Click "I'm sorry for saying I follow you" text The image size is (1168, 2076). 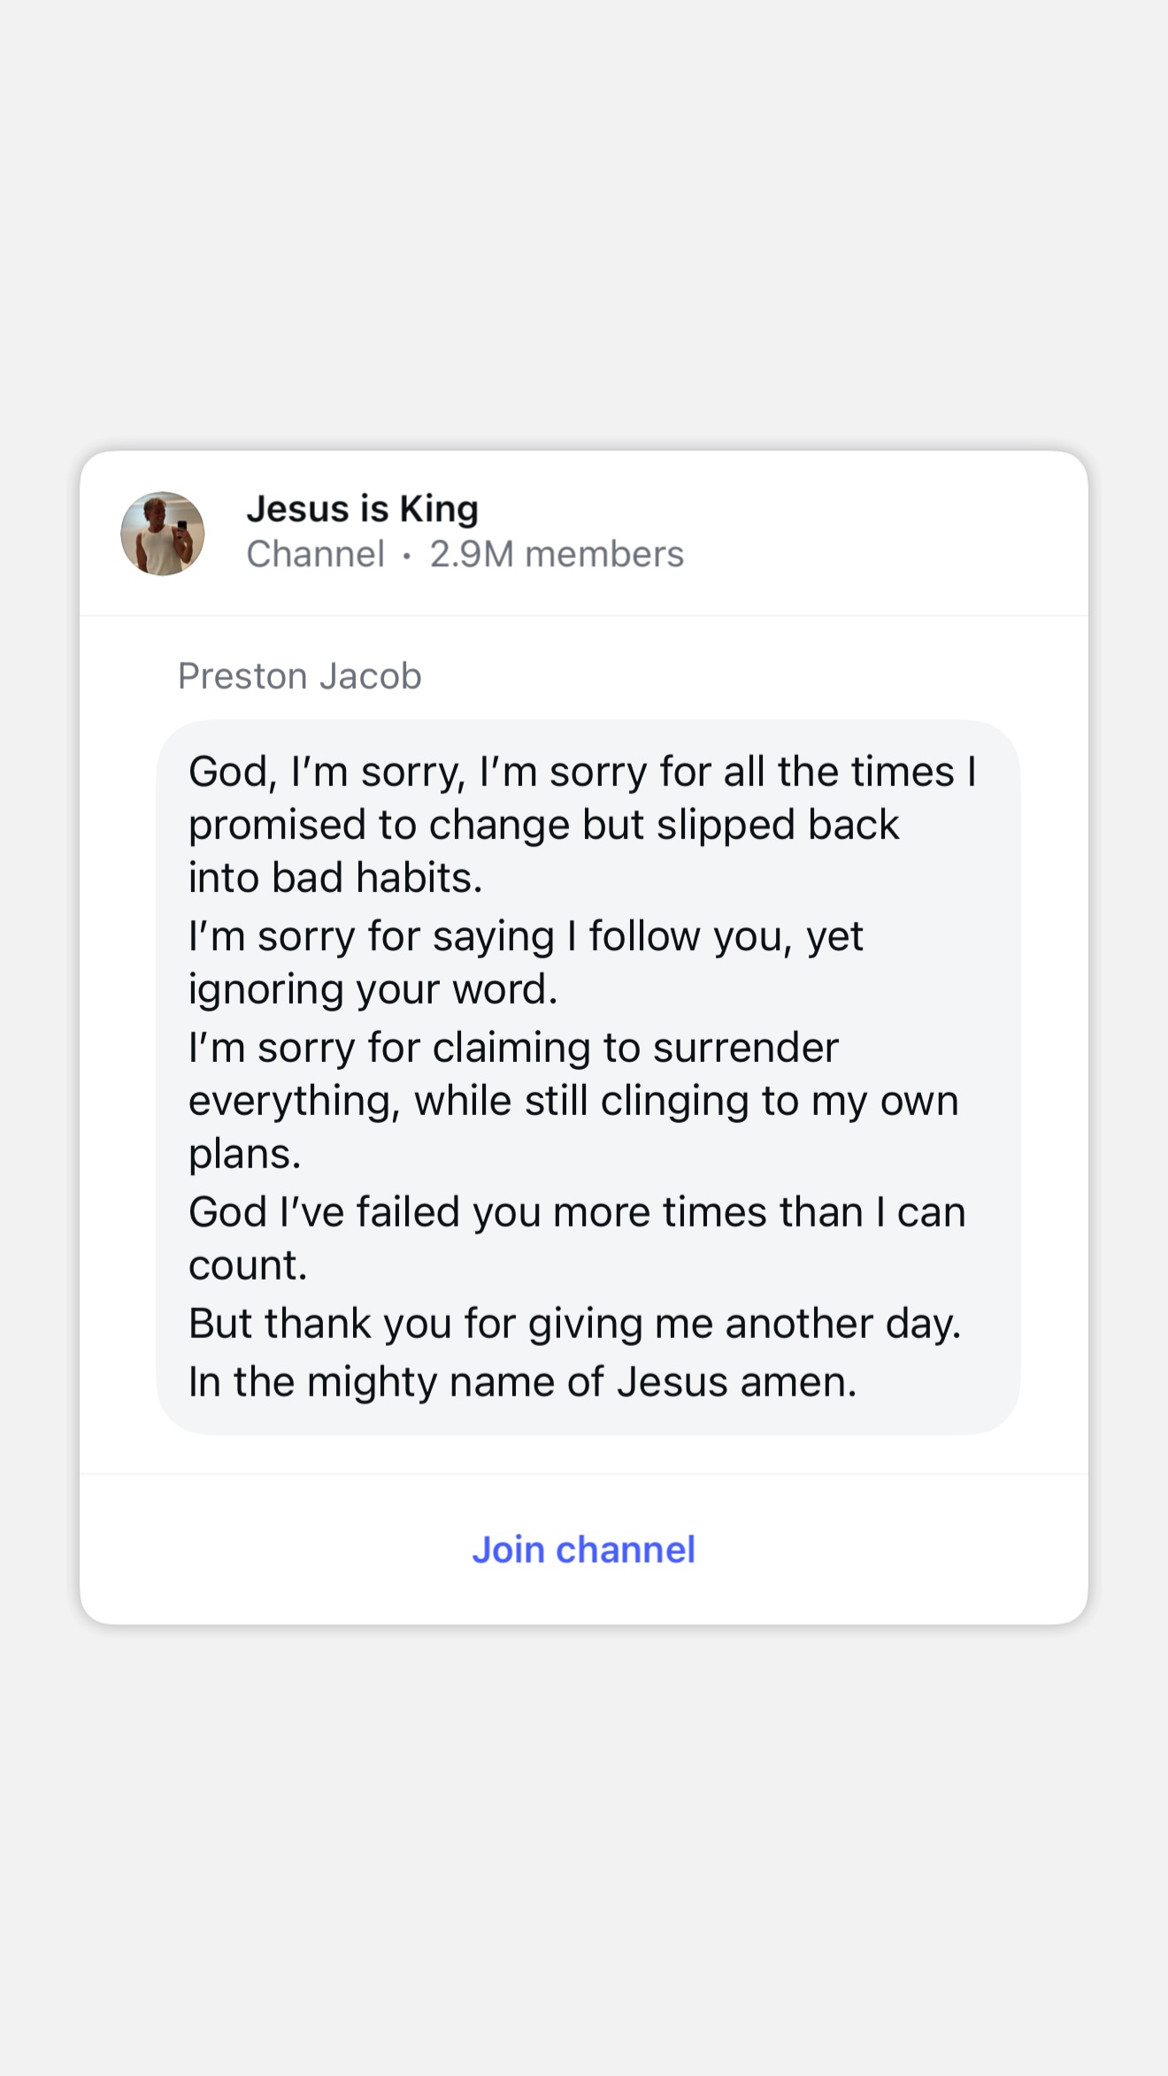click(x=526, y=936)
